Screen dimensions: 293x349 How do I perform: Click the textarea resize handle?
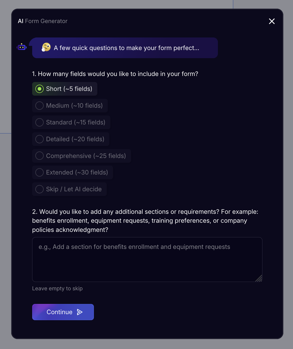pos(259,279)
